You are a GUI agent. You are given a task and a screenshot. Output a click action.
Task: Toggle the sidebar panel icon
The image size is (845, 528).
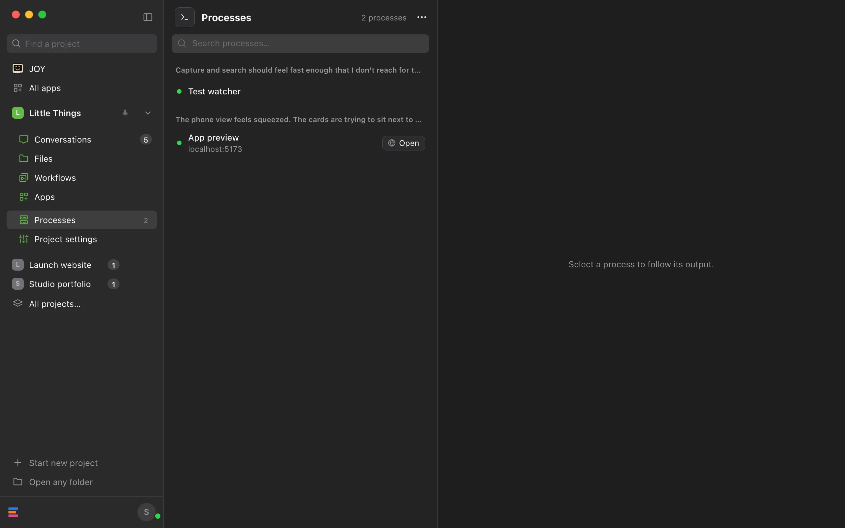coord(148,17)
